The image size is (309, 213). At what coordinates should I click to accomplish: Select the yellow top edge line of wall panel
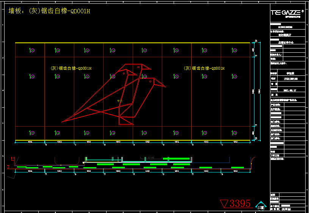pyautogui.click(x=133, y=43)
